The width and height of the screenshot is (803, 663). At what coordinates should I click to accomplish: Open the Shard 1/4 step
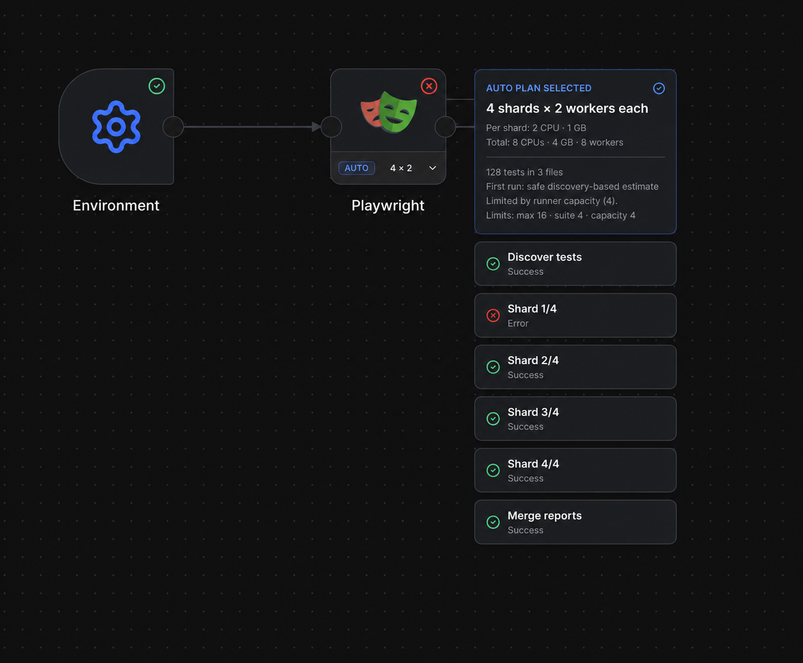[x=575, y=315]
